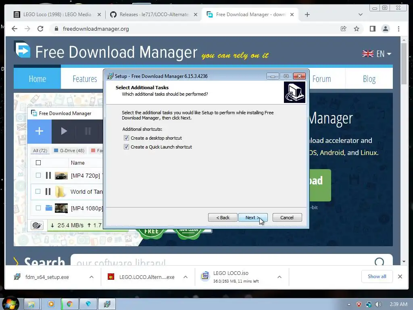Open Windows Explorer from the taskbar

(31, 304)
